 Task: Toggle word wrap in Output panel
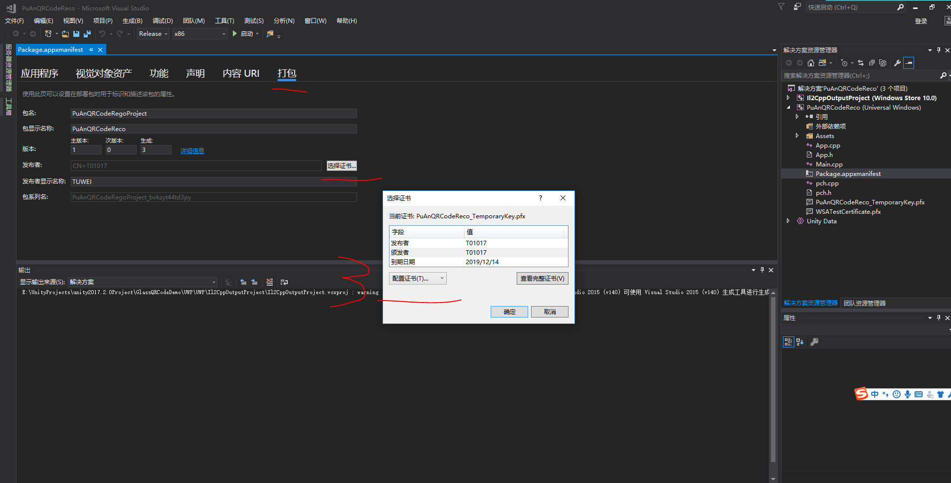click(x=284, y=282)
